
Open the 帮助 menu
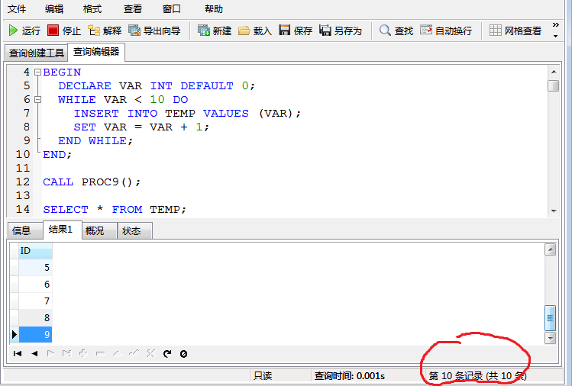tap(214, 8)
